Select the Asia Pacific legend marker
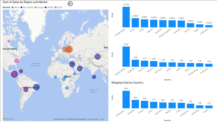Screen dimensions: 217x122 coord(21,7)
